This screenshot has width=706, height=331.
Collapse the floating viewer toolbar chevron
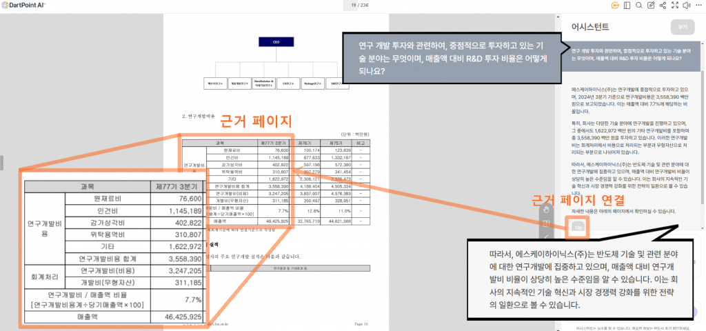[546, 236]
